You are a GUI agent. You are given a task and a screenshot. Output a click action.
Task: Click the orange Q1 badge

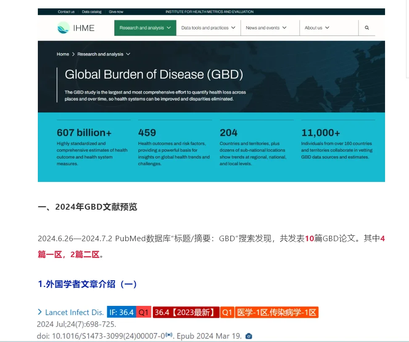point(227,312)
